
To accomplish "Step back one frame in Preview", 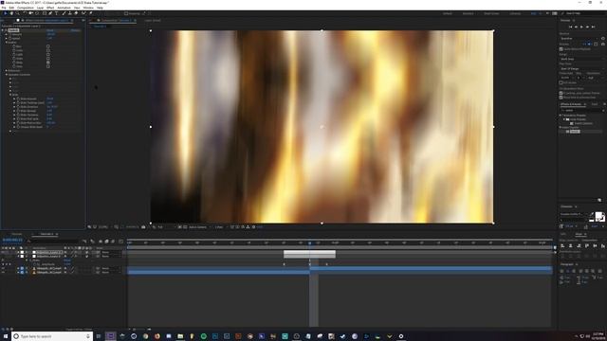I will click(576, 27).
